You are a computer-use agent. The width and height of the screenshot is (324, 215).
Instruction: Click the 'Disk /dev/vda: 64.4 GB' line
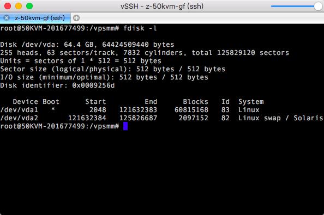tap(87, 45)
